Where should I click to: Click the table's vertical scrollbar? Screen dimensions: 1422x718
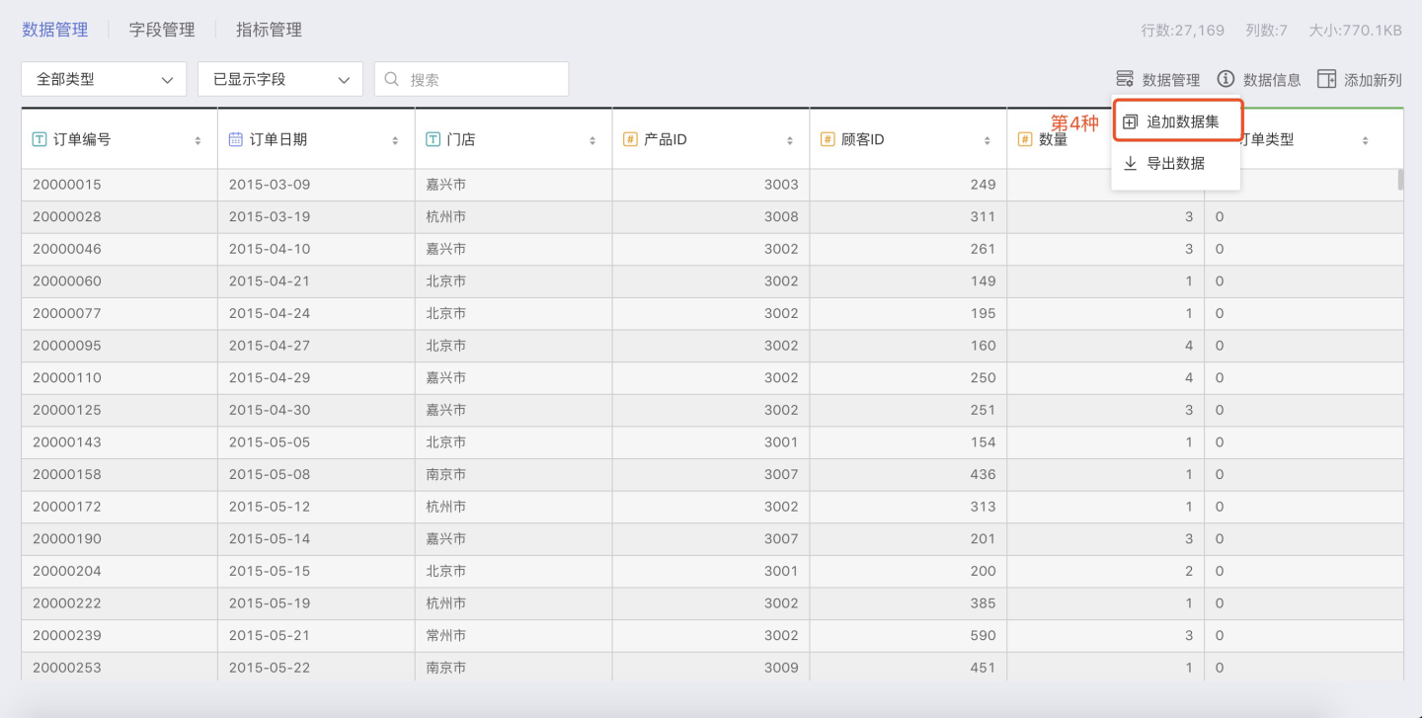(1399, 180)
